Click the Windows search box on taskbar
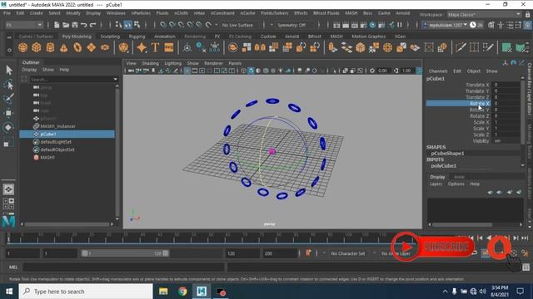The height and width of the screenshot is (299, 533). (86, 292)
